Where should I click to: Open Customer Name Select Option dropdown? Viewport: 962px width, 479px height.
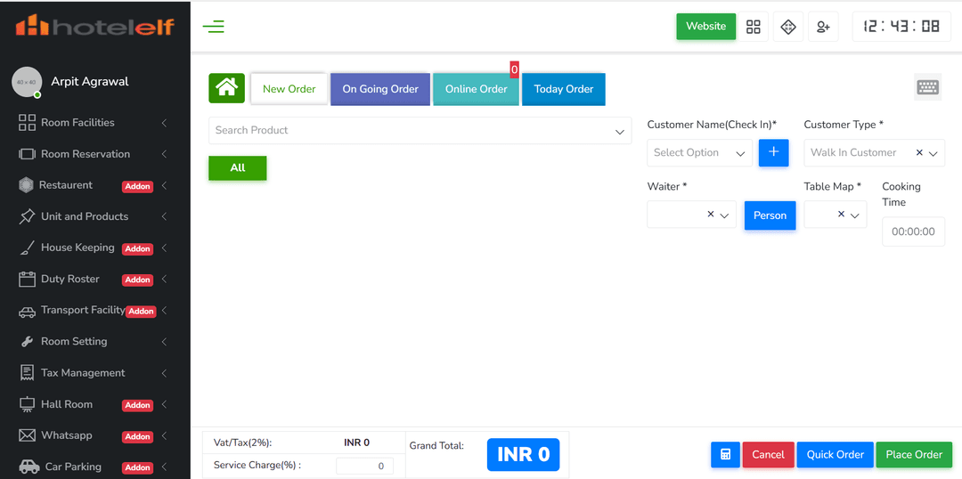coord(699,153)
